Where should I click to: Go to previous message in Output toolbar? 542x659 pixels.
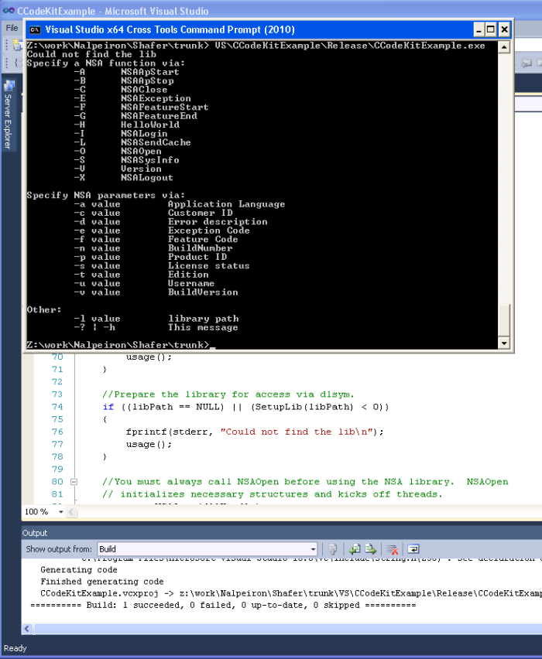[x=355, y=549]
